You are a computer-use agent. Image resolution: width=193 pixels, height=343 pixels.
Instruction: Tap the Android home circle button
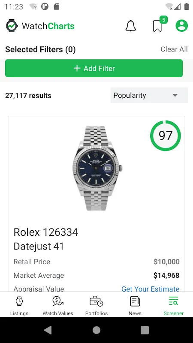tap(96, 330)
